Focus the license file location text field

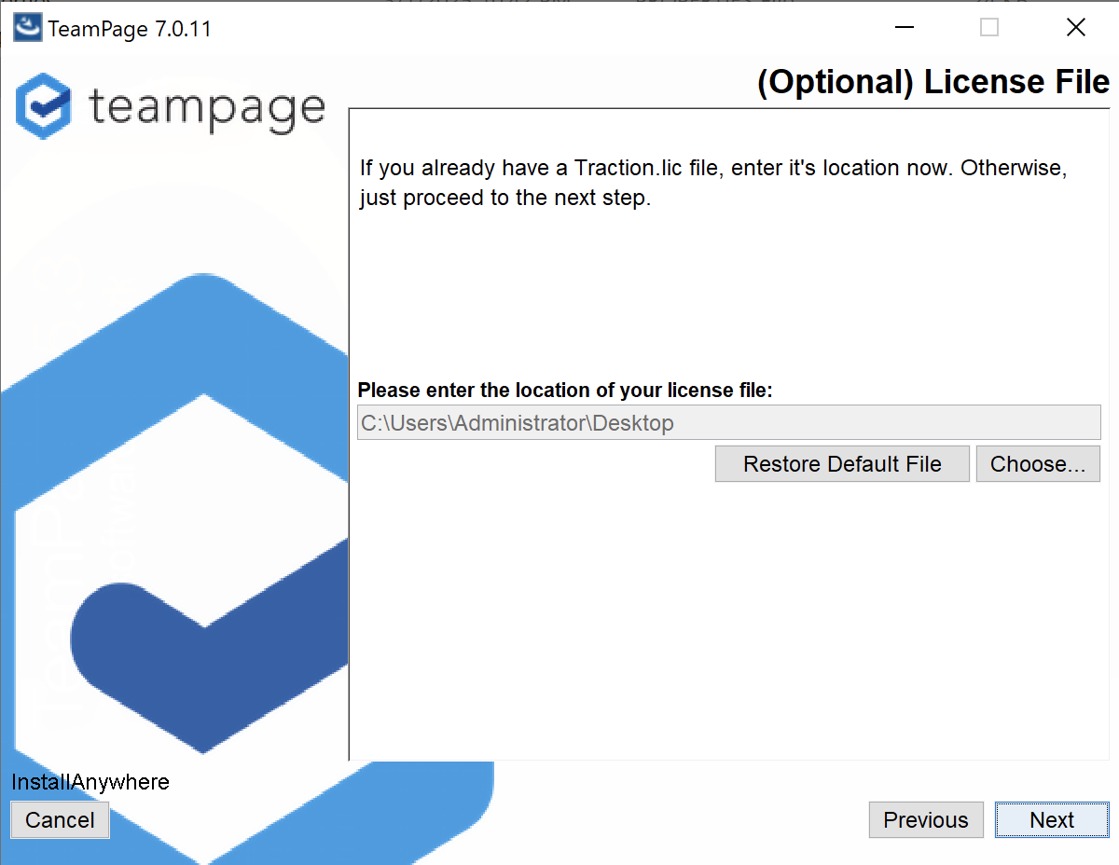point(728,423)
